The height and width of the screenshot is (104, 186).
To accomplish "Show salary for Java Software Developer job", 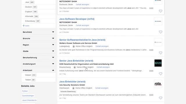I will (82, 25).
